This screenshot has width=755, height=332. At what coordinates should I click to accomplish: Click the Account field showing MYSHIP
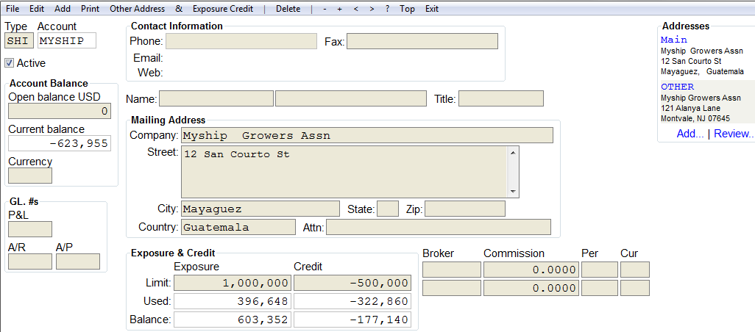pos(66,41)
